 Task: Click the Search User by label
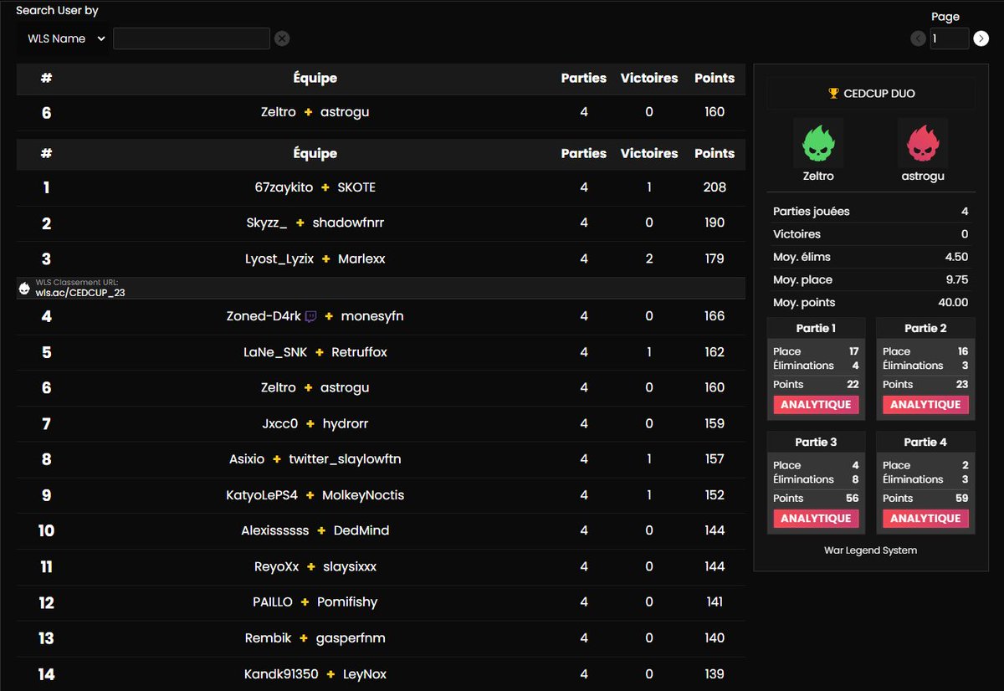tap(57, 11)
